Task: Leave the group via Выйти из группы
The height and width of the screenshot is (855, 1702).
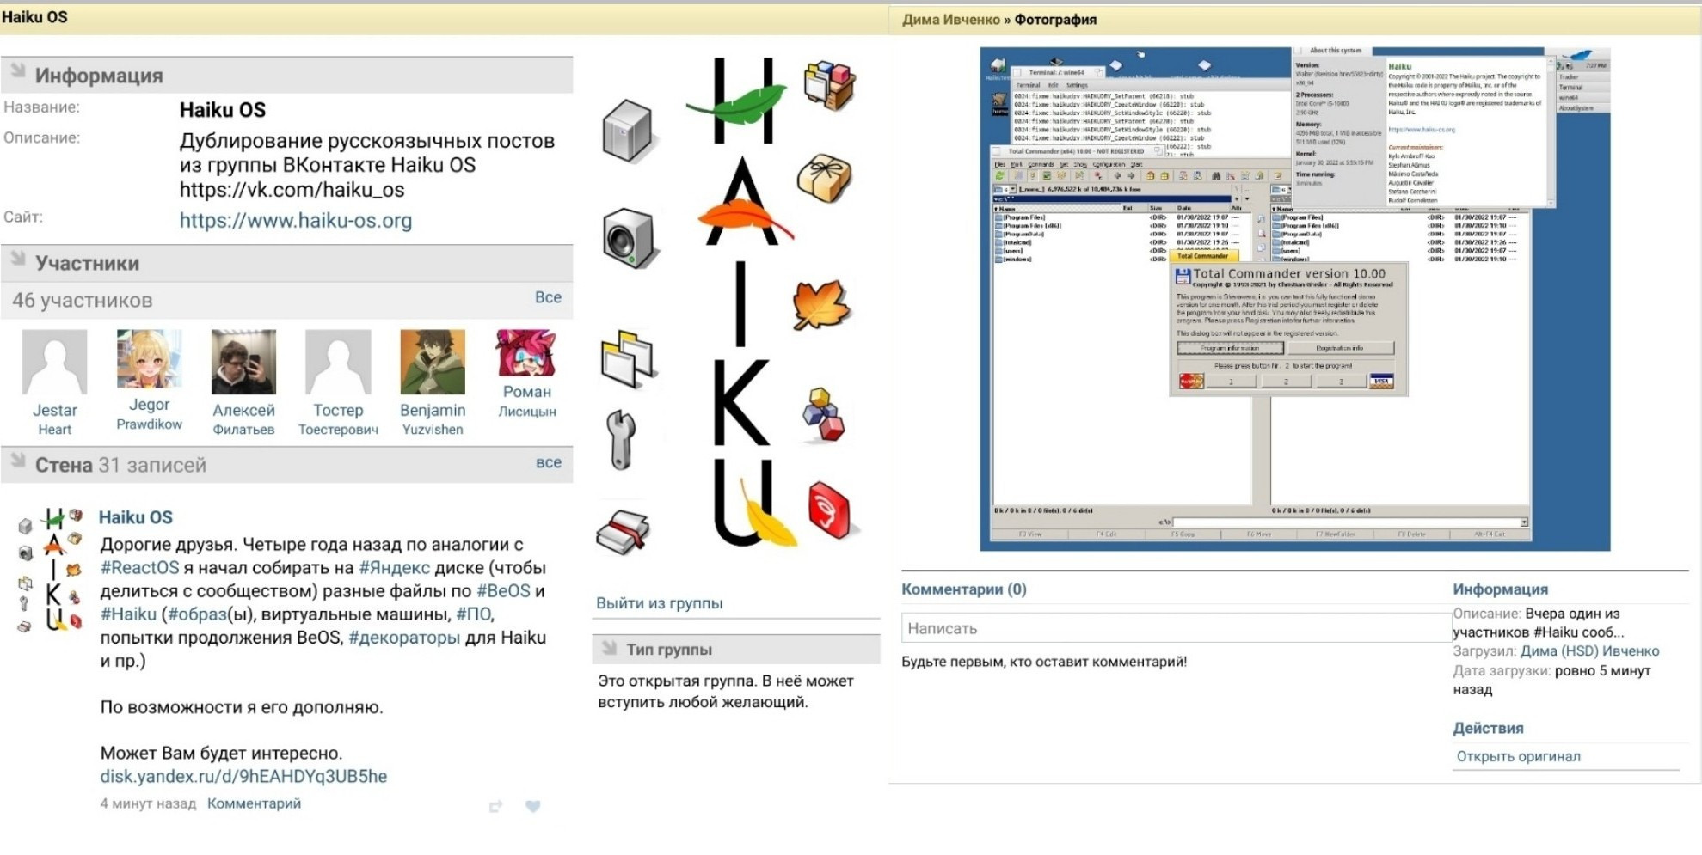Action: (x=660, y=603)
